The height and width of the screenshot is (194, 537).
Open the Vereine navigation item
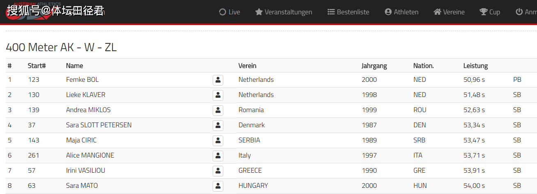[x=449, y=12]
